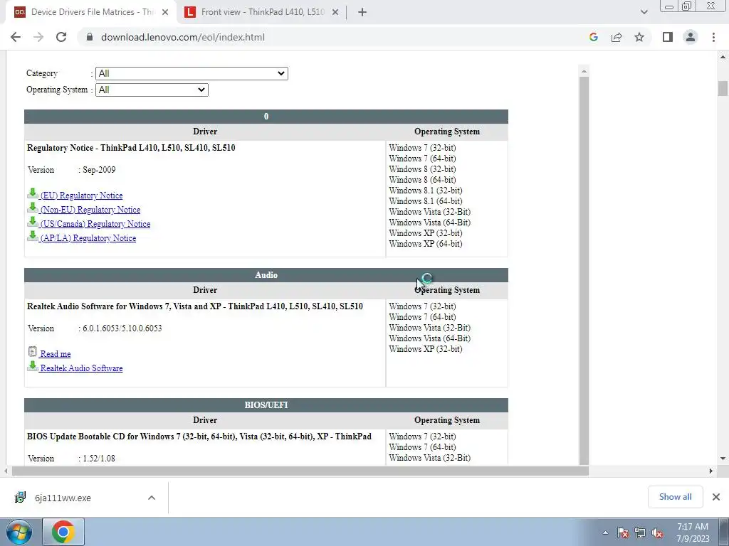Toggle the browser side panel
This screenshot has width=729, height=546.
point(668,37)
